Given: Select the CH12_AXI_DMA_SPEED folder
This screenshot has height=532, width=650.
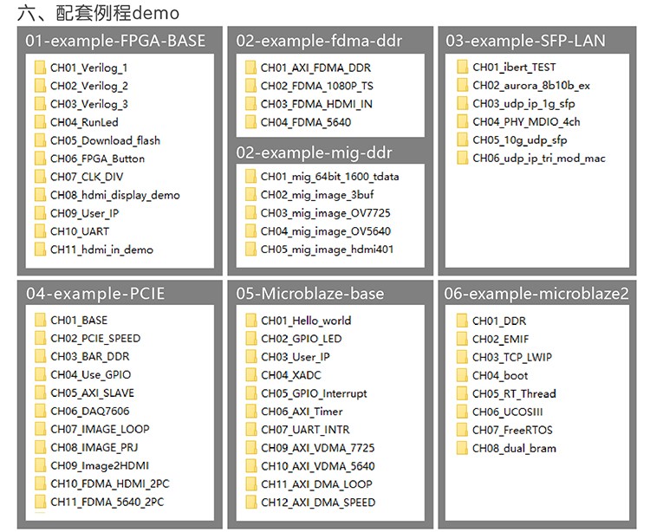Looking at the screenshot, I should (x=317, y=503).
